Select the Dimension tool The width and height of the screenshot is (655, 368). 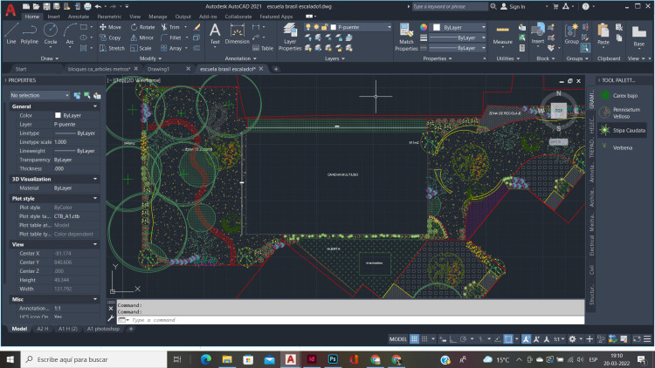click(x=237, y=33)
